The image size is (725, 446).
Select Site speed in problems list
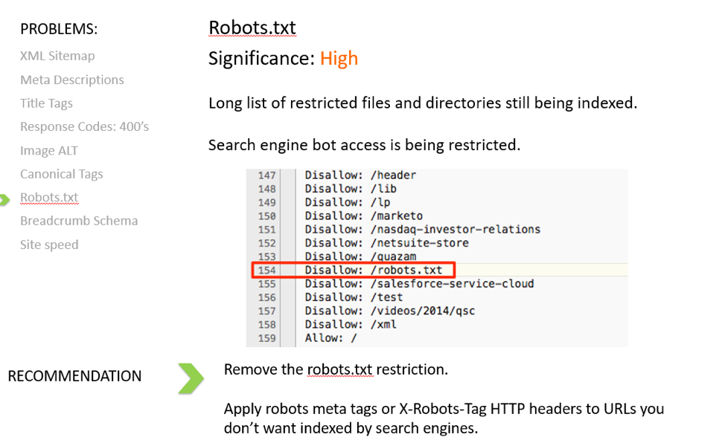[x=49, y=245]
